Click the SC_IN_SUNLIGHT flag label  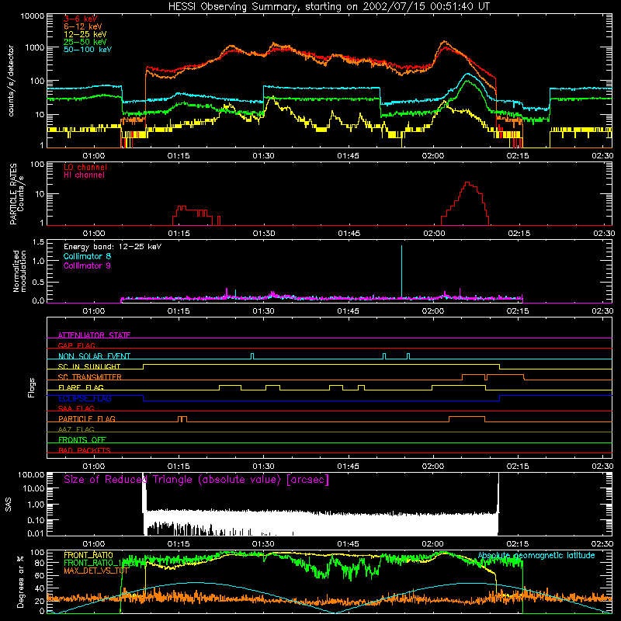pos(89,366)
